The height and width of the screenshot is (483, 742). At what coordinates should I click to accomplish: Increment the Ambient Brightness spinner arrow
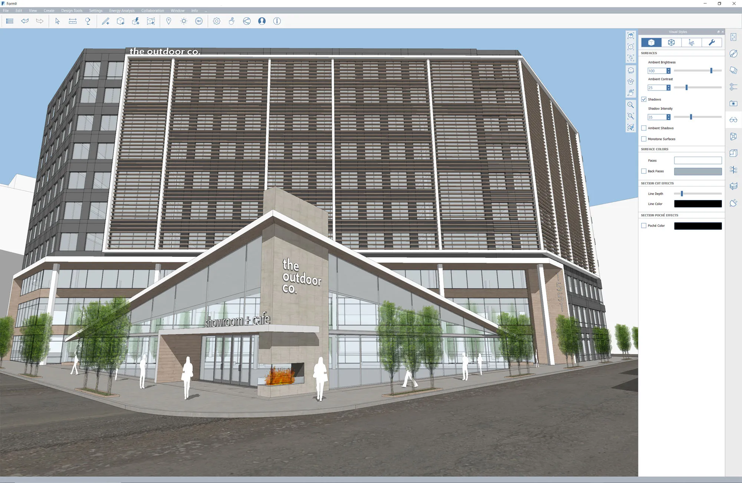tap(669, 69)
